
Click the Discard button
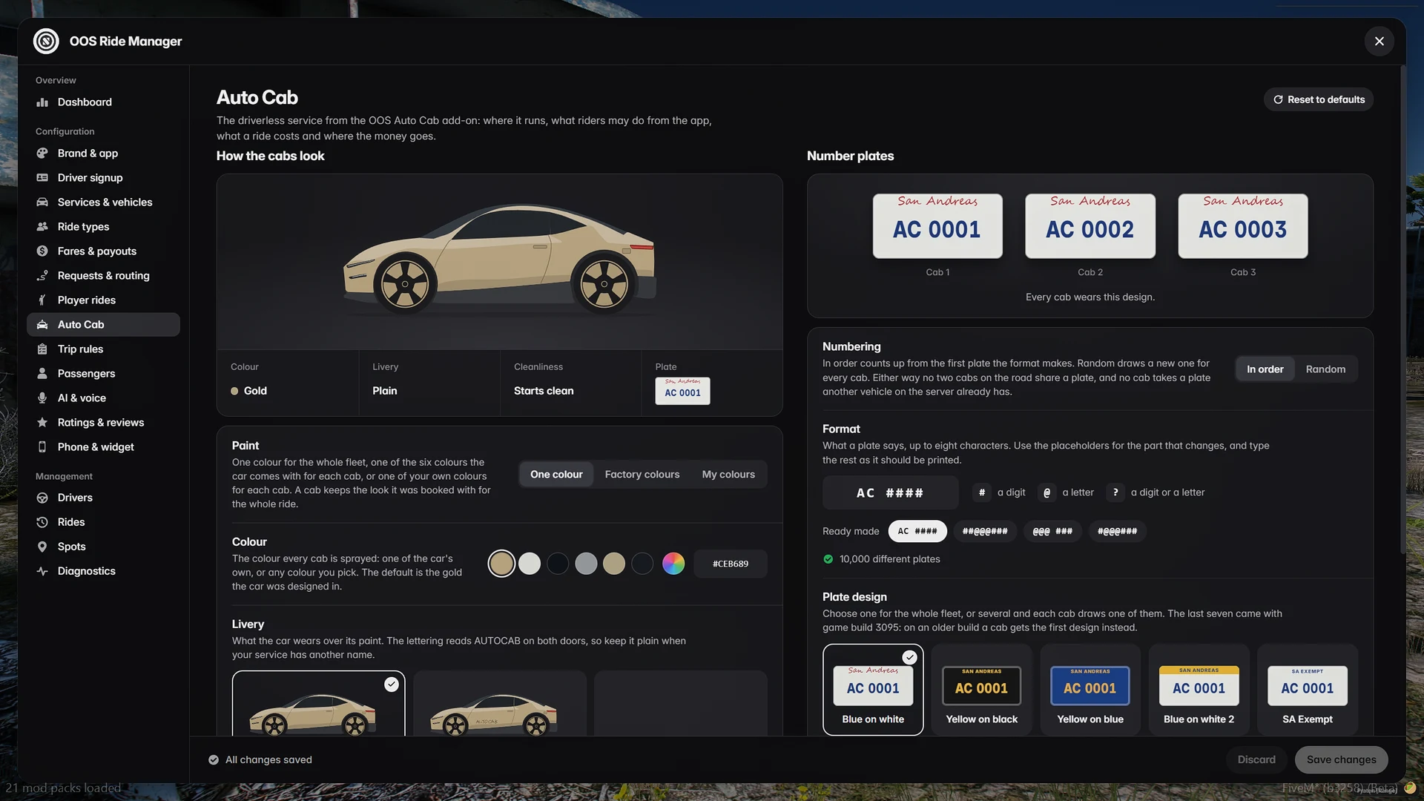pyautogui.click(x=1256, y=759)
